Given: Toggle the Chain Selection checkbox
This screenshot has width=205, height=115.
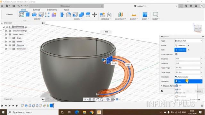Looking at the screenshot, I should coord(176,54).
